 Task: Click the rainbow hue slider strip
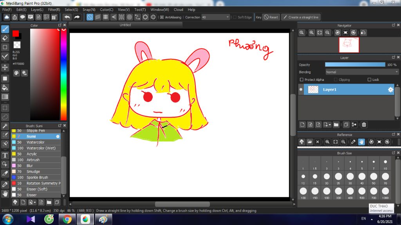(x=63, y=74)
